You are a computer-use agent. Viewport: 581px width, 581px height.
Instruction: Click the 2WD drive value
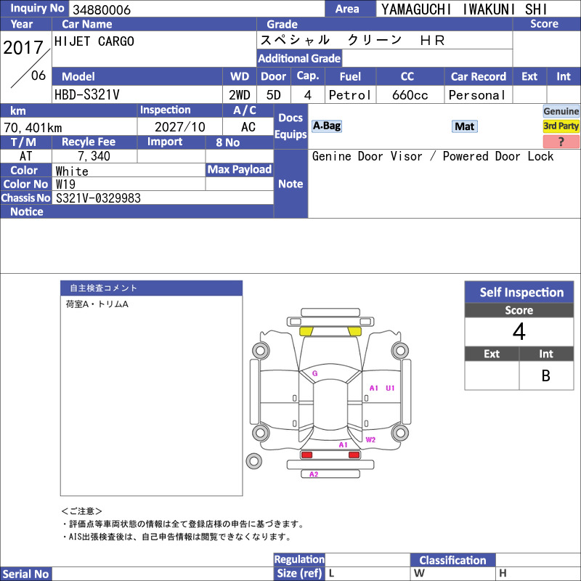click(240, 95)
